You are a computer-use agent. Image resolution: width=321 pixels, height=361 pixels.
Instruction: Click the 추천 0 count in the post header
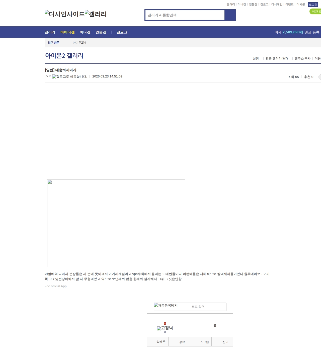(308, 77)
